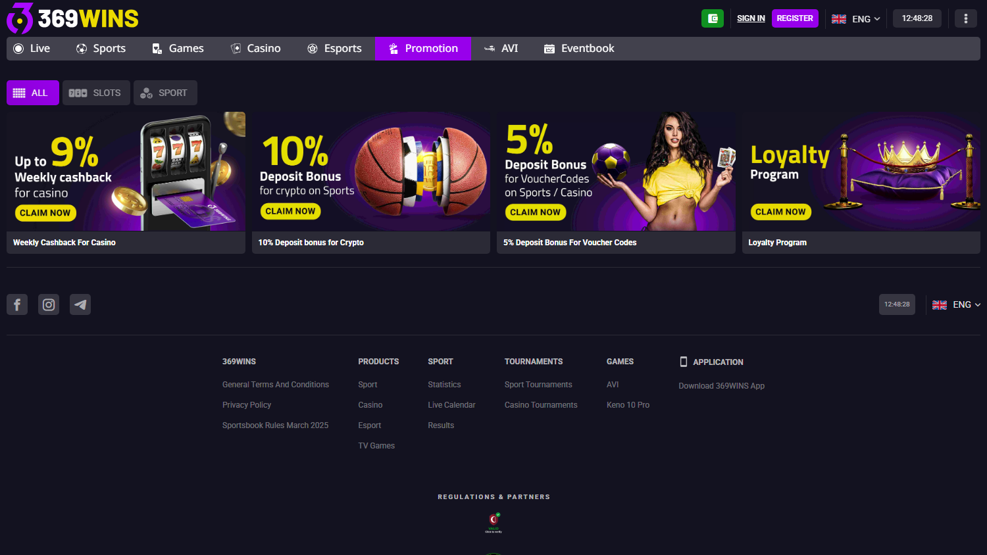The height and width of the screenshot is (555, 987).
Task: Go to the Live menu
Action: (32, 48)
